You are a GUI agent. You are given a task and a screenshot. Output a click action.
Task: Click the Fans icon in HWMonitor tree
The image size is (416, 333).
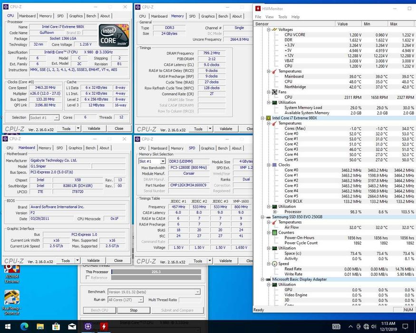pos(275,92)
